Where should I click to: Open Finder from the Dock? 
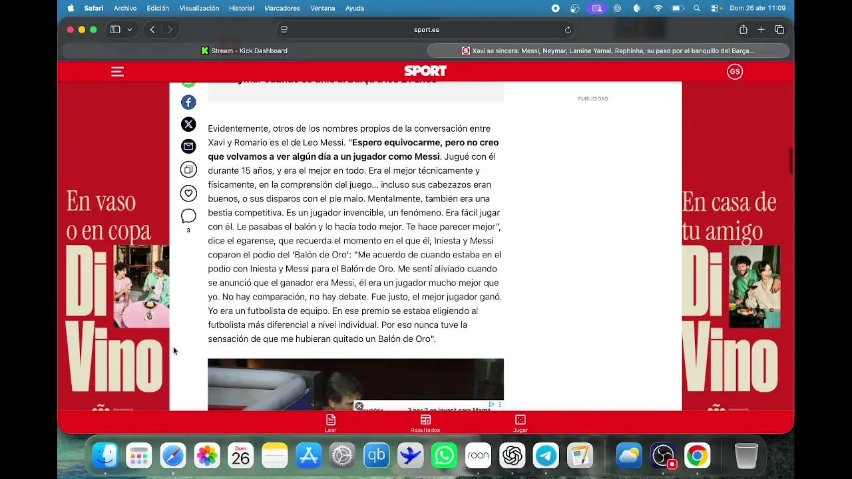(105, 456)
